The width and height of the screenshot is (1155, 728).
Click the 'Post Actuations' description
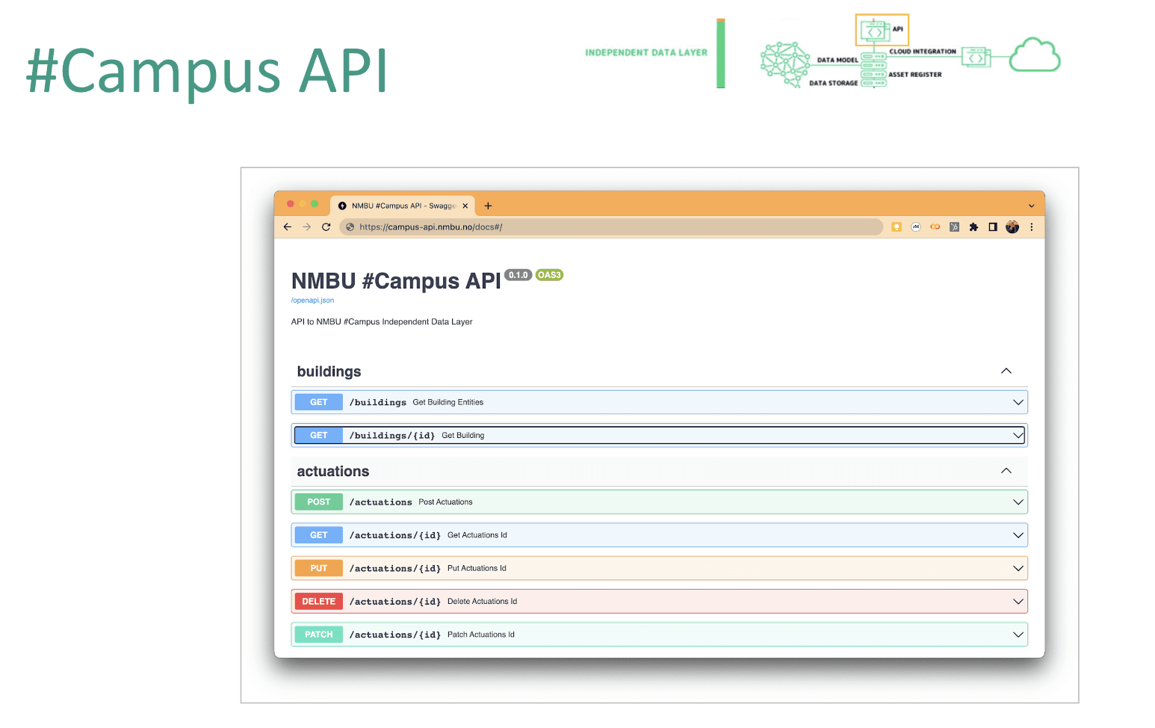[x=445, y=502]
